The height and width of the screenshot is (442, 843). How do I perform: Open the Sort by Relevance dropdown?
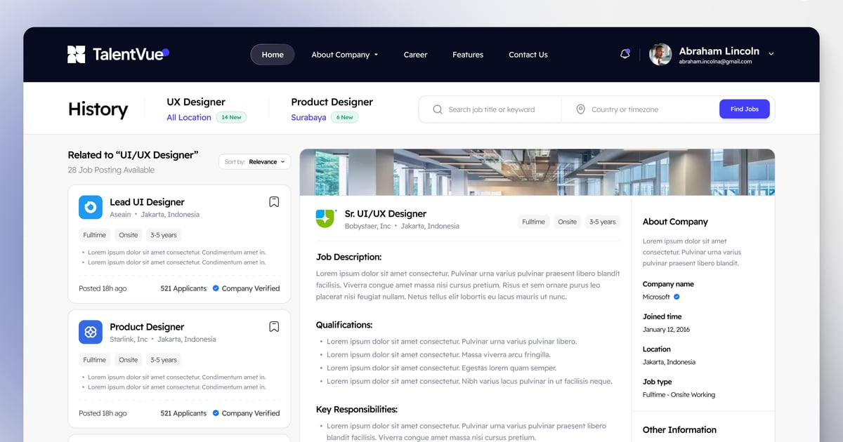(x=254, y=161)
